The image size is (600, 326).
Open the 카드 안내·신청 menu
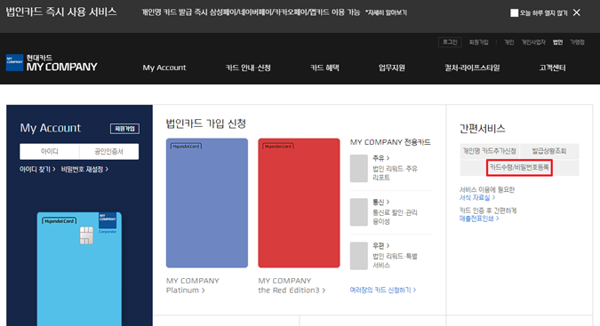pyautogui.click(x=248, y=68)
